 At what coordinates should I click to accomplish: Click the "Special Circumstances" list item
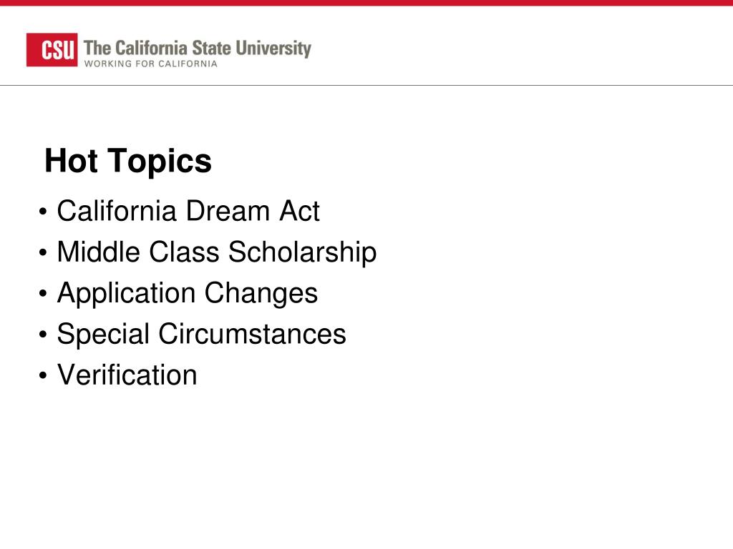(201, 335)
